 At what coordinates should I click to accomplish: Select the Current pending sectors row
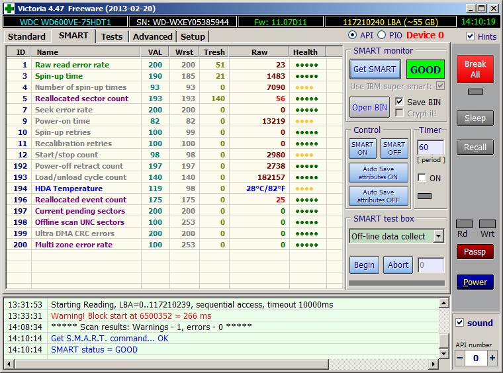tap(174, 211)
